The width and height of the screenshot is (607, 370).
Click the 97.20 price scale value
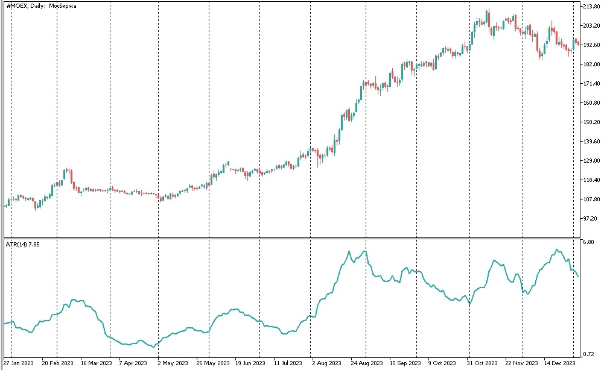point(590,218)
